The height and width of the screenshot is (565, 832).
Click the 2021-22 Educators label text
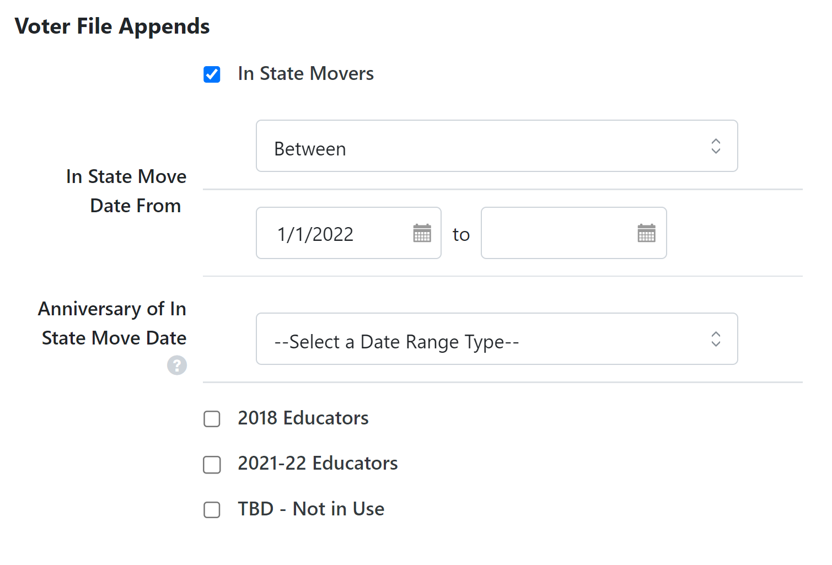coord(318,464)
